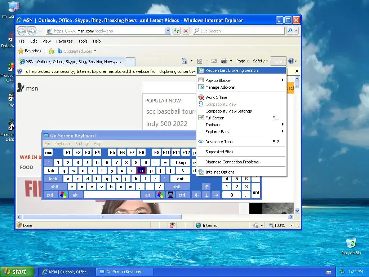Click the Start button
Screen dimensions: 369x277
[17, 272]
